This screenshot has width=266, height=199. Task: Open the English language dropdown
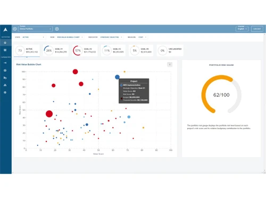(x=242, y=29)
